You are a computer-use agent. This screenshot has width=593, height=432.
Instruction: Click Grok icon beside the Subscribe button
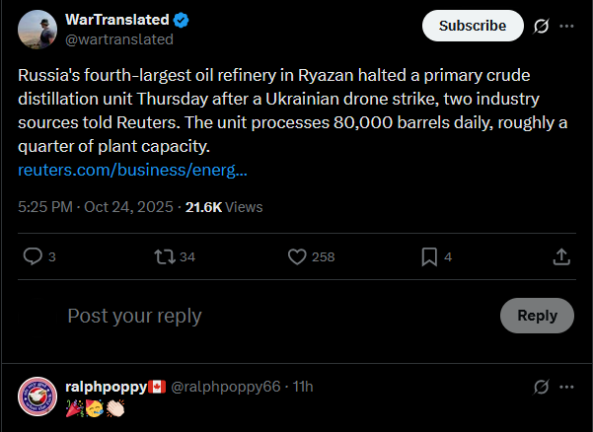pos(541,26)
